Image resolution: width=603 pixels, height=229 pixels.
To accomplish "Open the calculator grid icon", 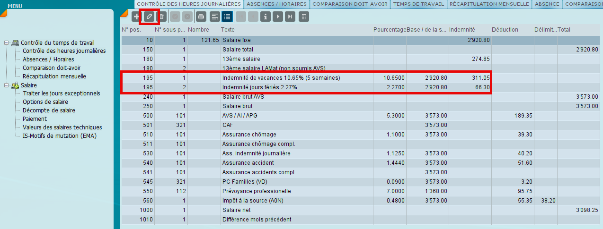I will point(304,17).
